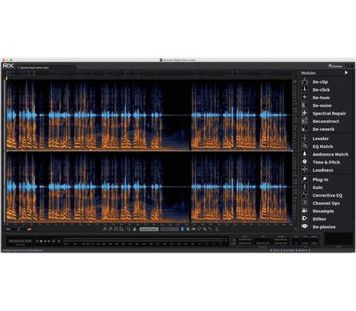
Task: Click the Rewind to start button
Action: pyautogui.click(x=45, y=241)
